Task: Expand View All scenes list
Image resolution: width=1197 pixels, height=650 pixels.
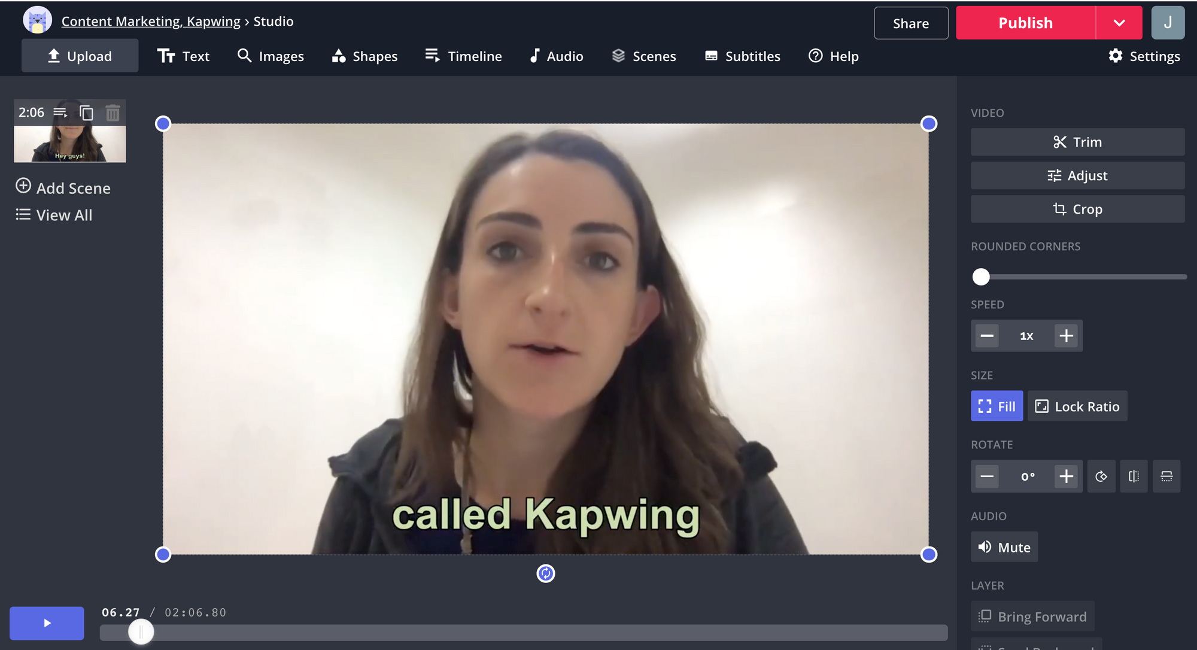Action: (54, 215)
